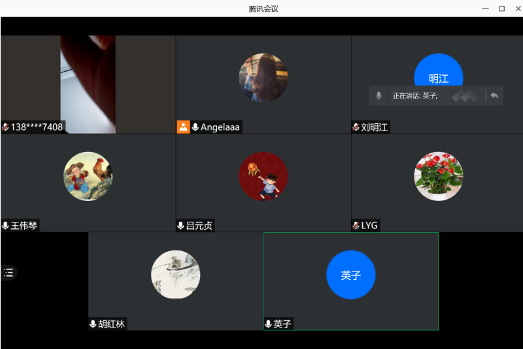Viewport: 523px width, 349px height.
Task: Click the 王伟琴 name label
Action: (x=24, y=226)
